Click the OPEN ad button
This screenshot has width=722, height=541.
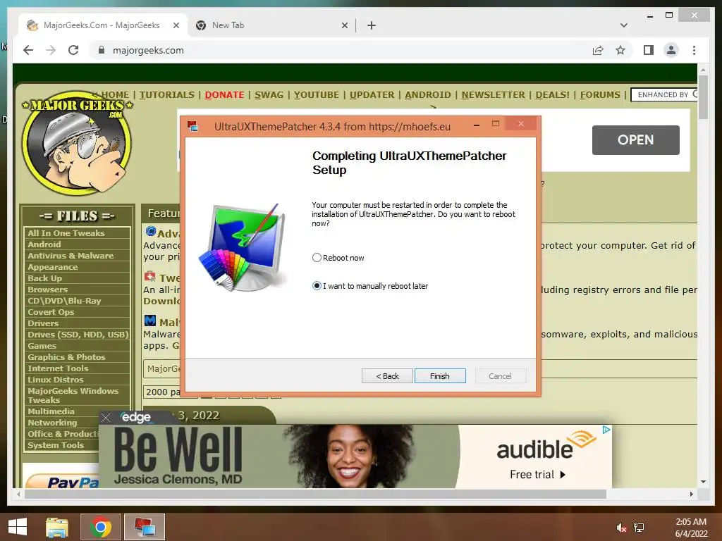(635, 140)
